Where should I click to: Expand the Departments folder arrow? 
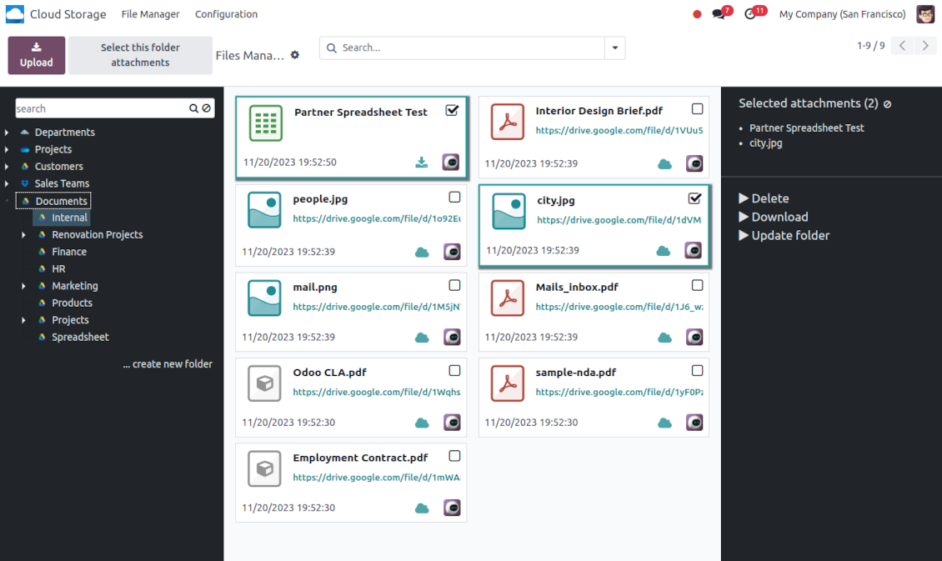click(x=7, y=133)
